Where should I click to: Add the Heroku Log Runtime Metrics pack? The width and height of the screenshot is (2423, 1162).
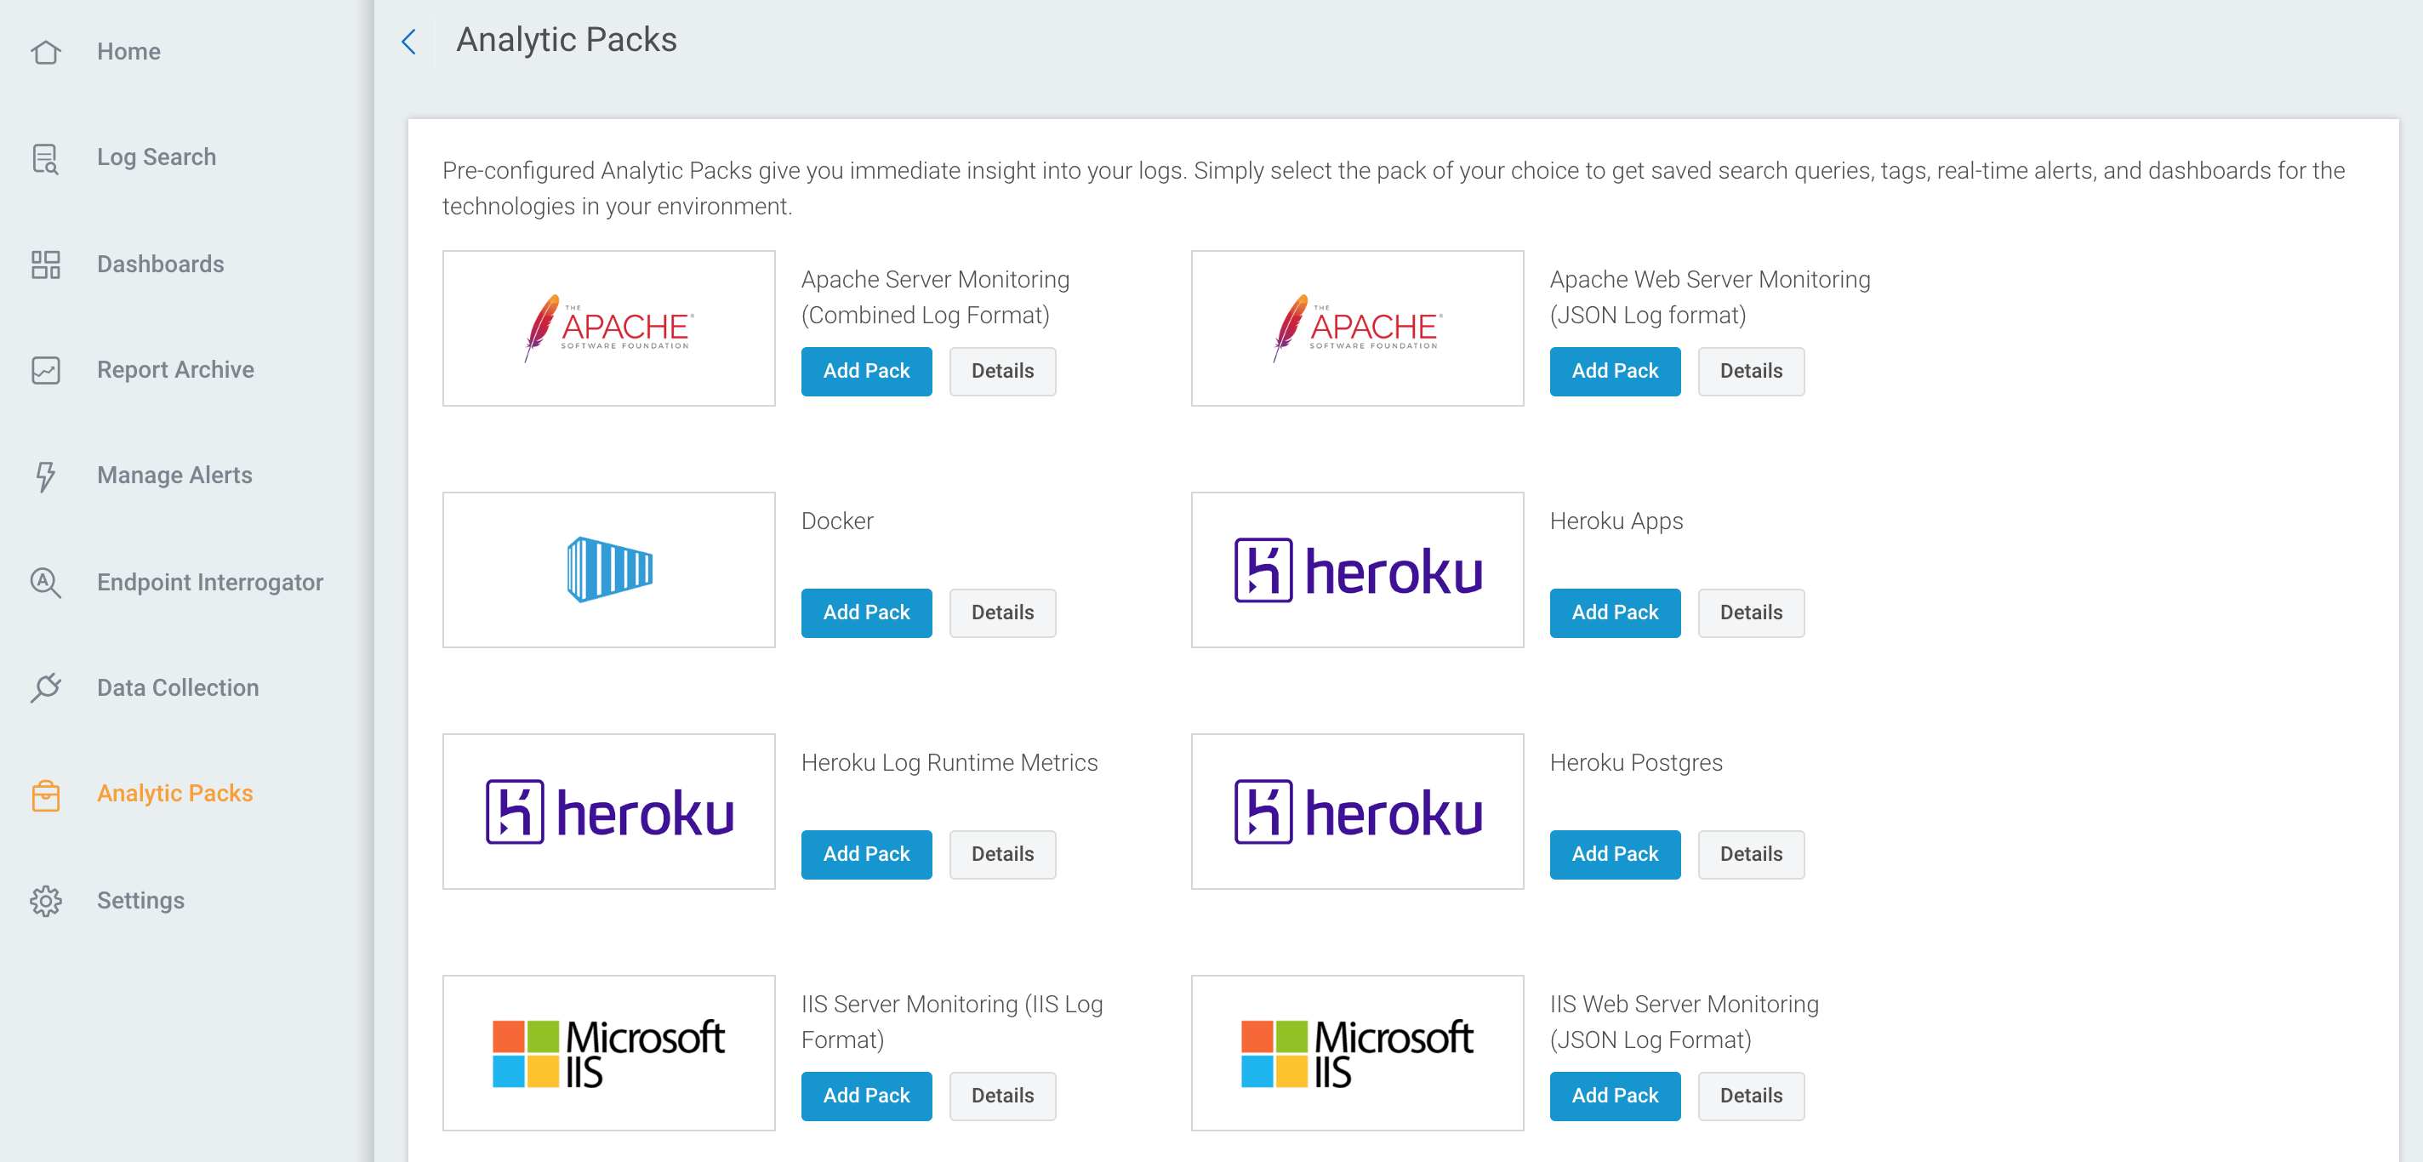point(866,855)
